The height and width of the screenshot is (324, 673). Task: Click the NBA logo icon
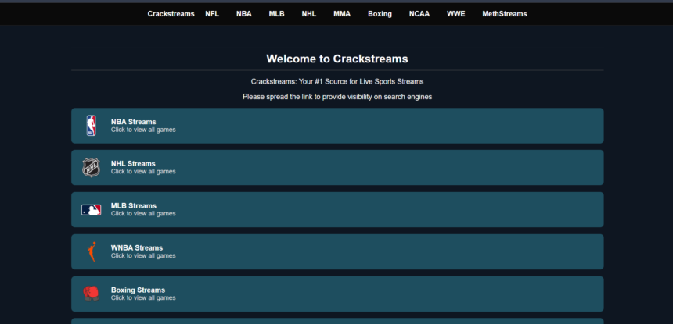pos(91,126)
